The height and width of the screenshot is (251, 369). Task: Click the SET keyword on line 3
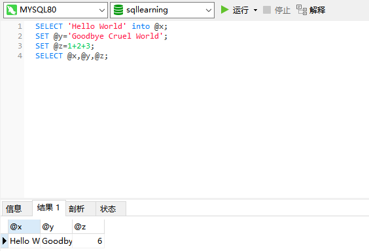42,46
